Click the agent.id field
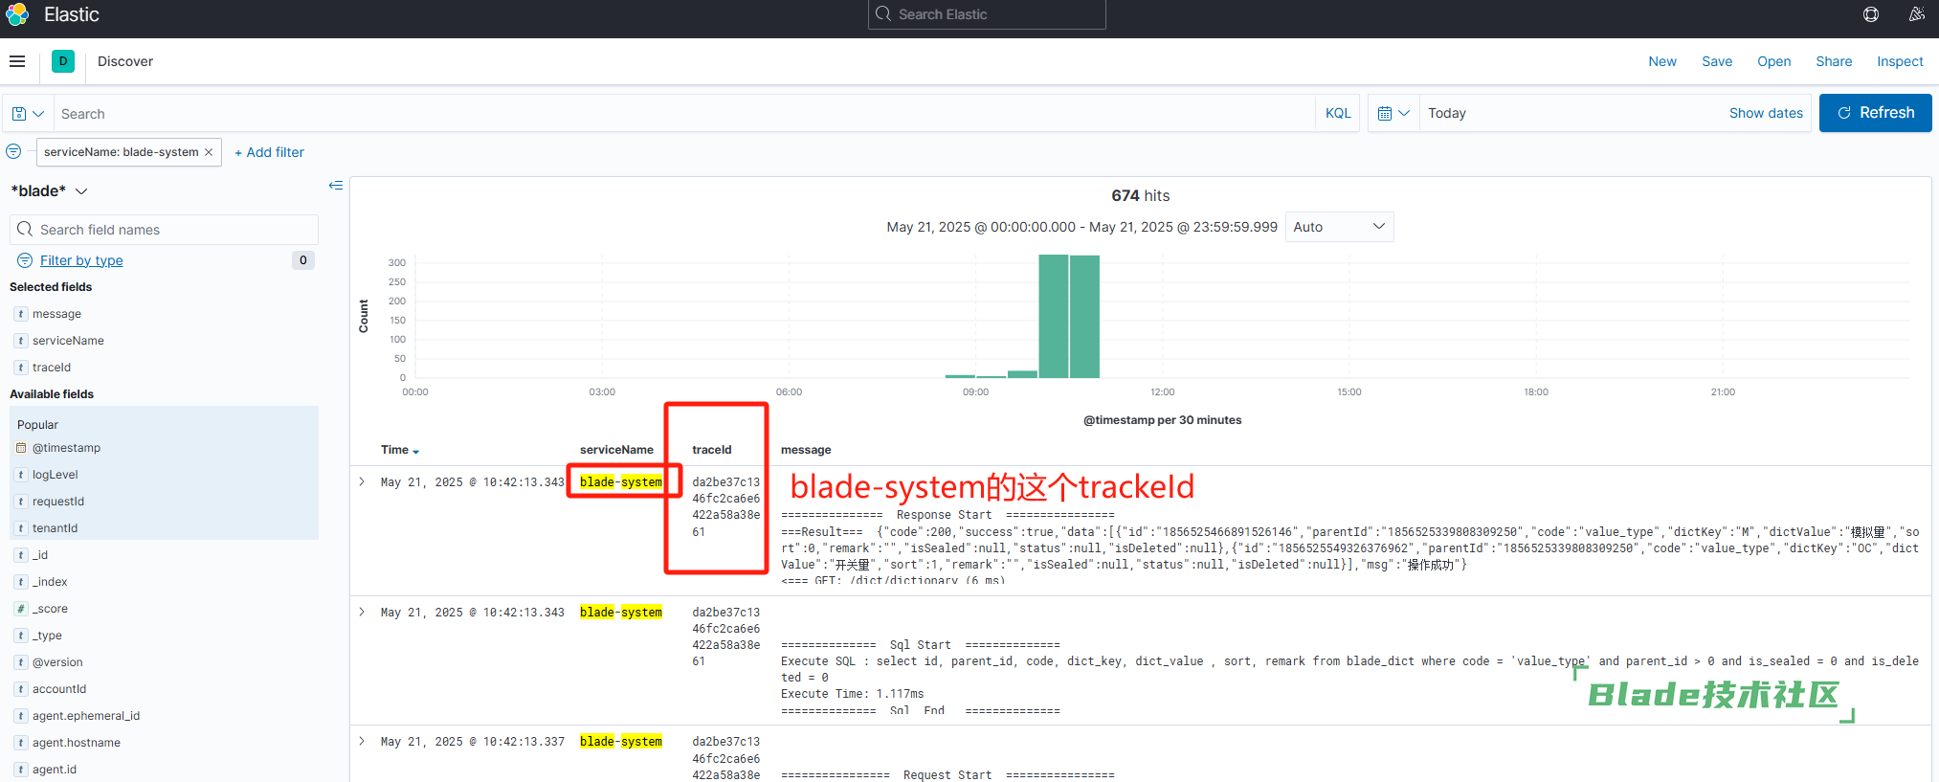 pyautogui.click(x=55, y=770)
